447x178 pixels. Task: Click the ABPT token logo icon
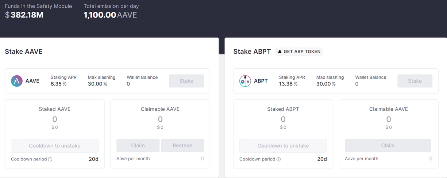click(245, 81)
